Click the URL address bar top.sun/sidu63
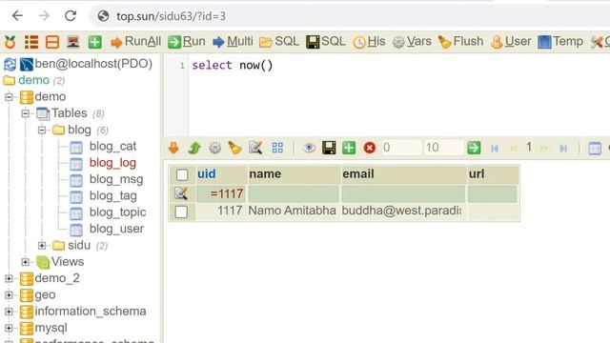 tap(171, 16)
